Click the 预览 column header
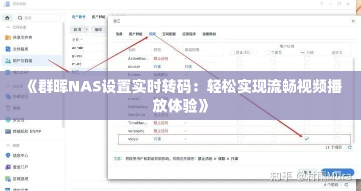This screenshot has height=191, width=361. (x=157, y=49)
